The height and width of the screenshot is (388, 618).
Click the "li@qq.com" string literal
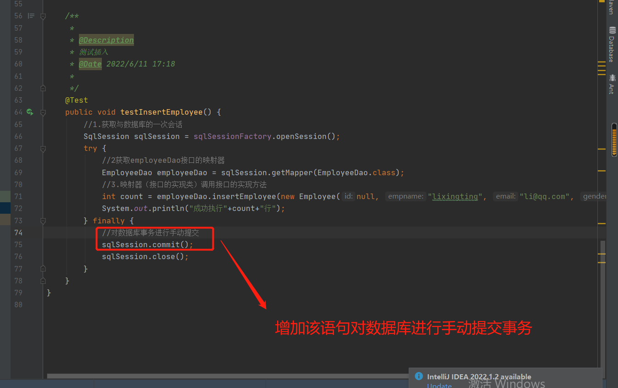(544, 196)
